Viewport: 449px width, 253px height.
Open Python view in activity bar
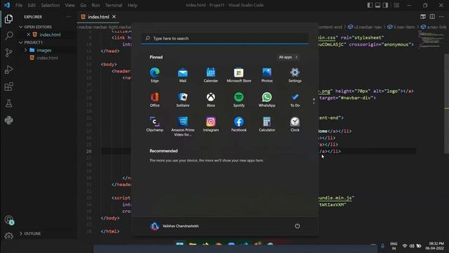tap(9, 120)
